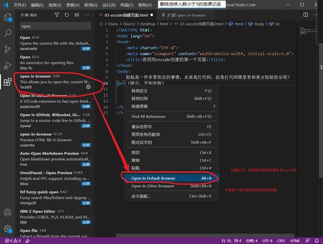Screen dimensions: 323x244
Task: Click the manage gear for open in browser
Action: click(88, 87)
